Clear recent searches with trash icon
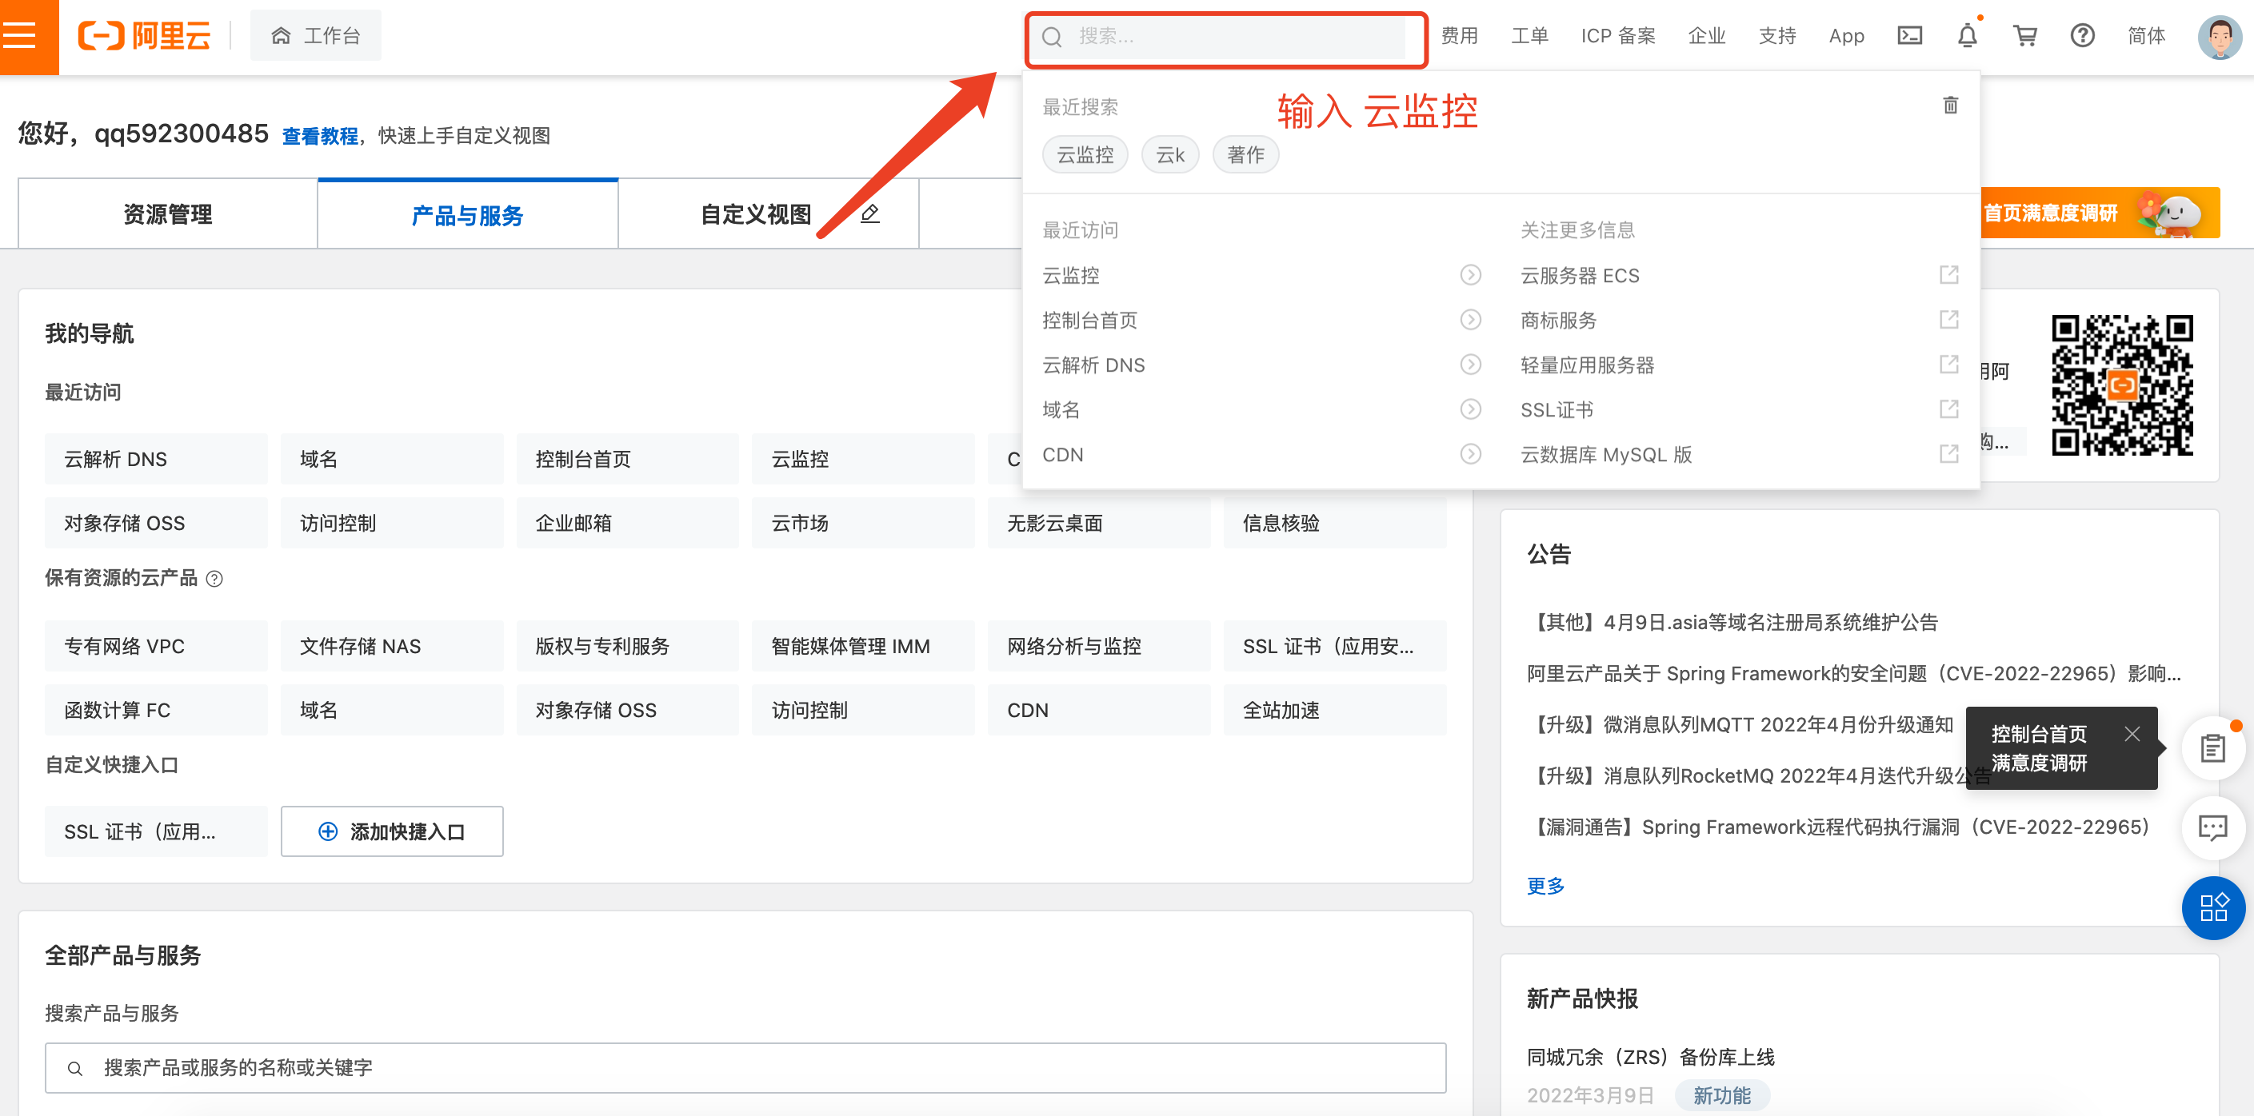 coord(1950,105)
